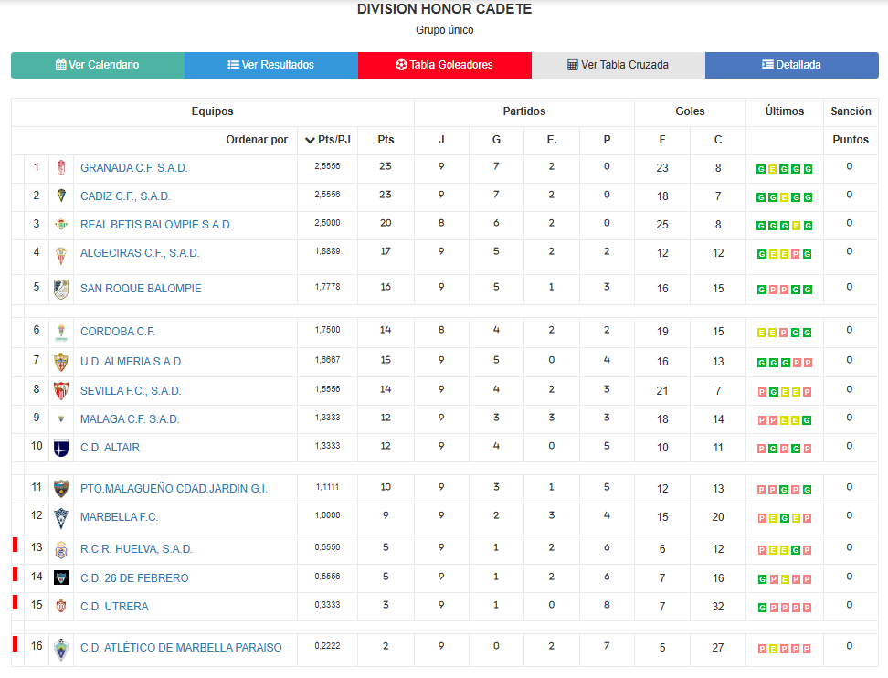Switch to Detallada table view
Screen dimensions: 888x678
pos(792,65)
